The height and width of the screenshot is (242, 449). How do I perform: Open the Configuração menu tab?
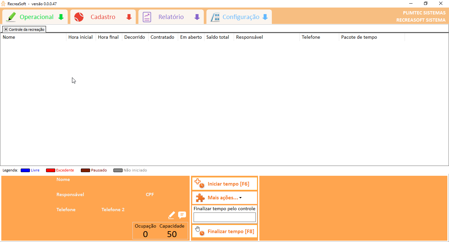click(x=239, y=17)
